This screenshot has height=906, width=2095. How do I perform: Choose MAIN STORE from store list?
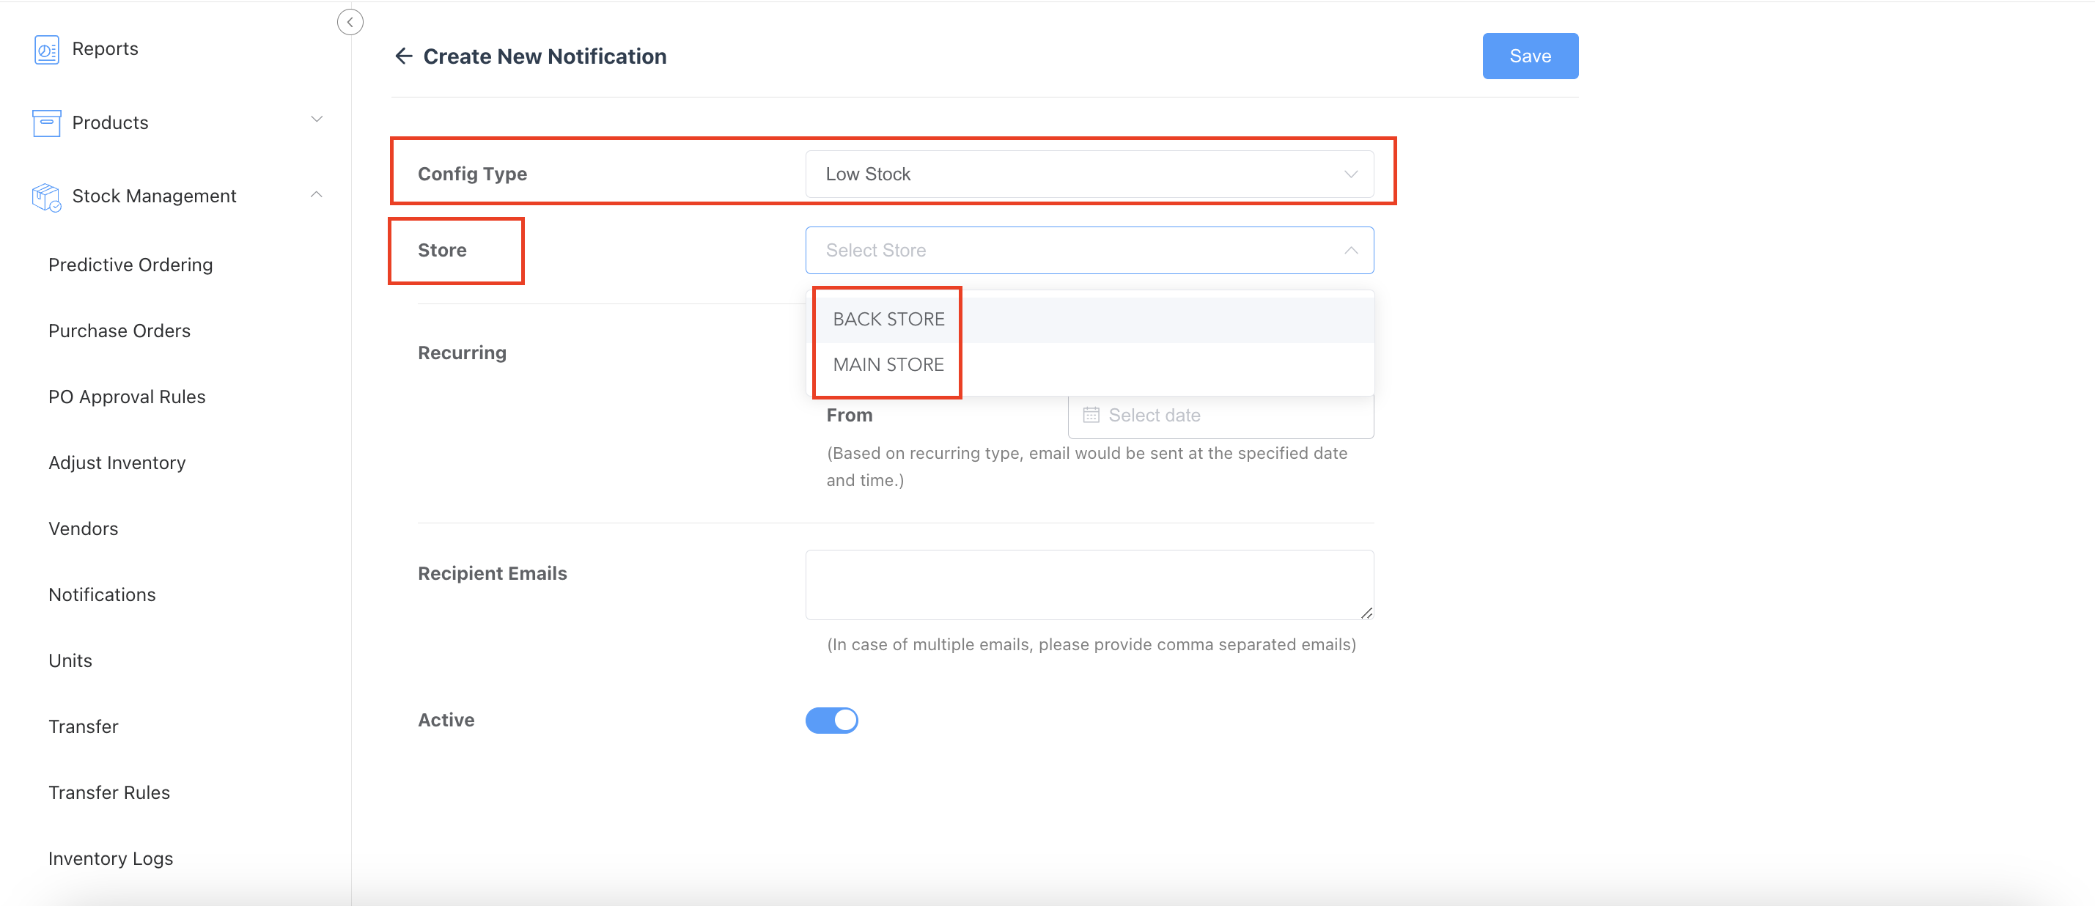(x=888, y=364)
